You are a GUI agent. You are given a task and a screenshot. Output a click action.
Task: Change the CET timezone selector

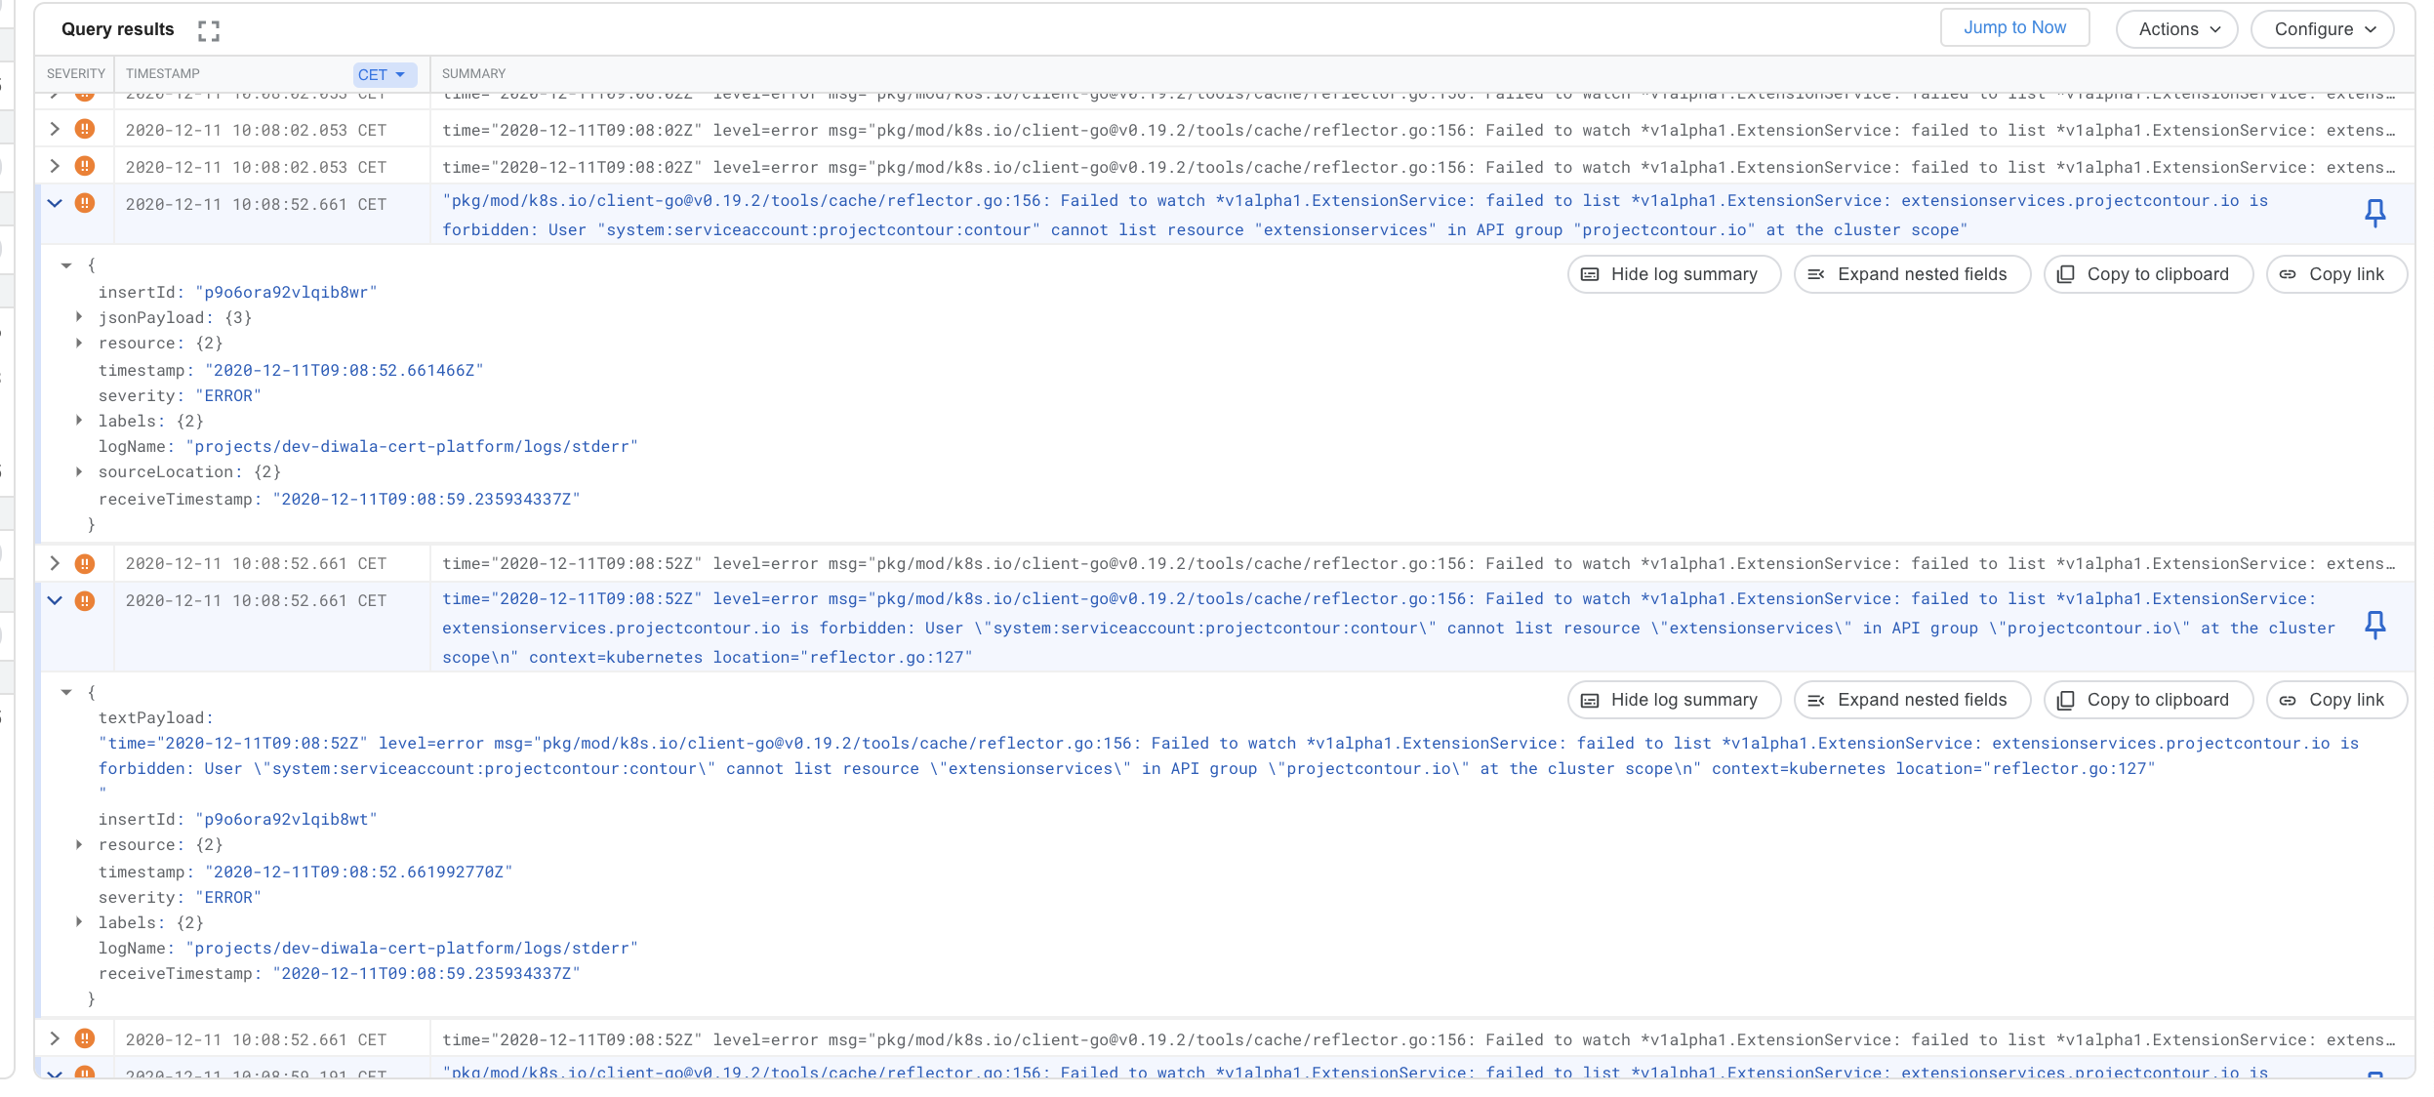(x=384, y=74)
